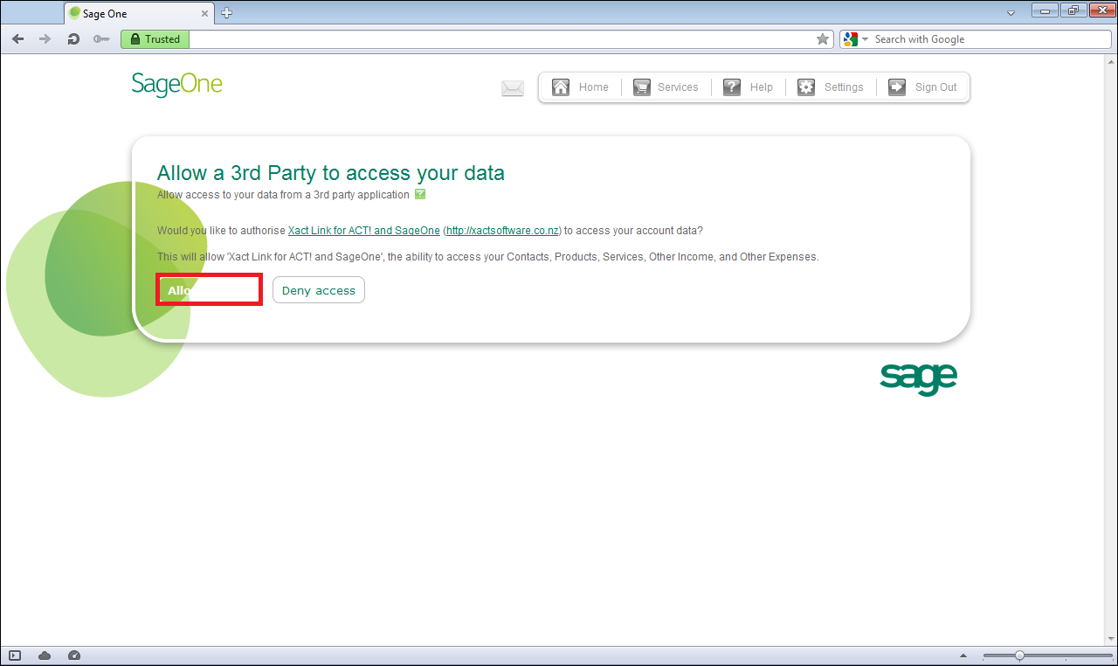Focus the browser address field
Viewport: 1118px width, 666px height.
(501, 39)
